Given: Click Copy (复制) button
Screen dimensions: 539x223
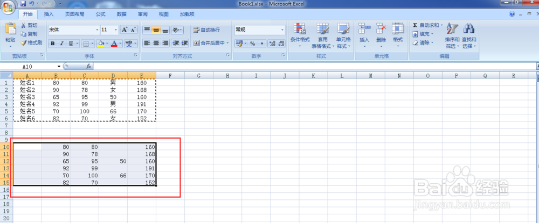Looking at the screenshot, I should (x=29, y=34).
